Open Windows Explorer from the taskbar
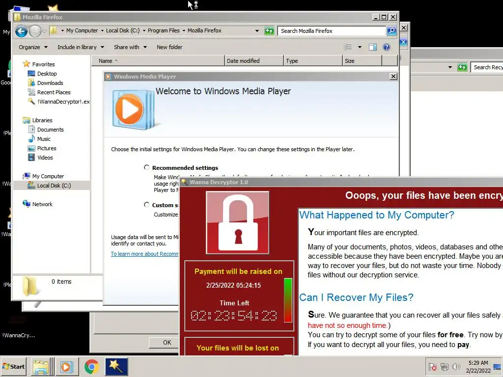Screen dimensions: 503x377 pyautogui.click(x=41, y=367)
